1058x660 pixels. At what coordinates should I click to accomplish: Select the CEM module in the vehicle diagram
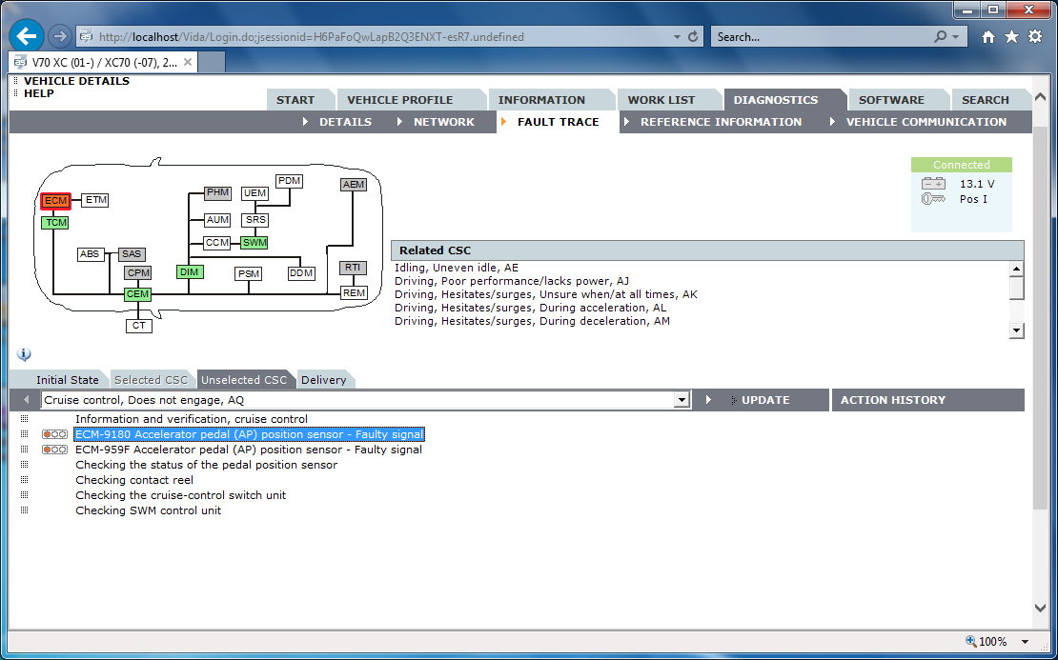pyautogui.click(x=137, y=293)
